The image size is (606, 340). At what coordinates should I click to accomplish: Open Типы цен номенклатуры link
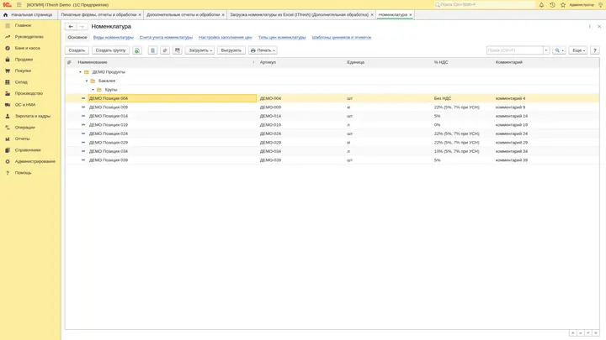point(282,38)
